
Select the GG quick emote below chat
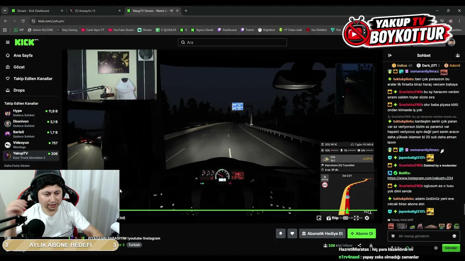441,226
